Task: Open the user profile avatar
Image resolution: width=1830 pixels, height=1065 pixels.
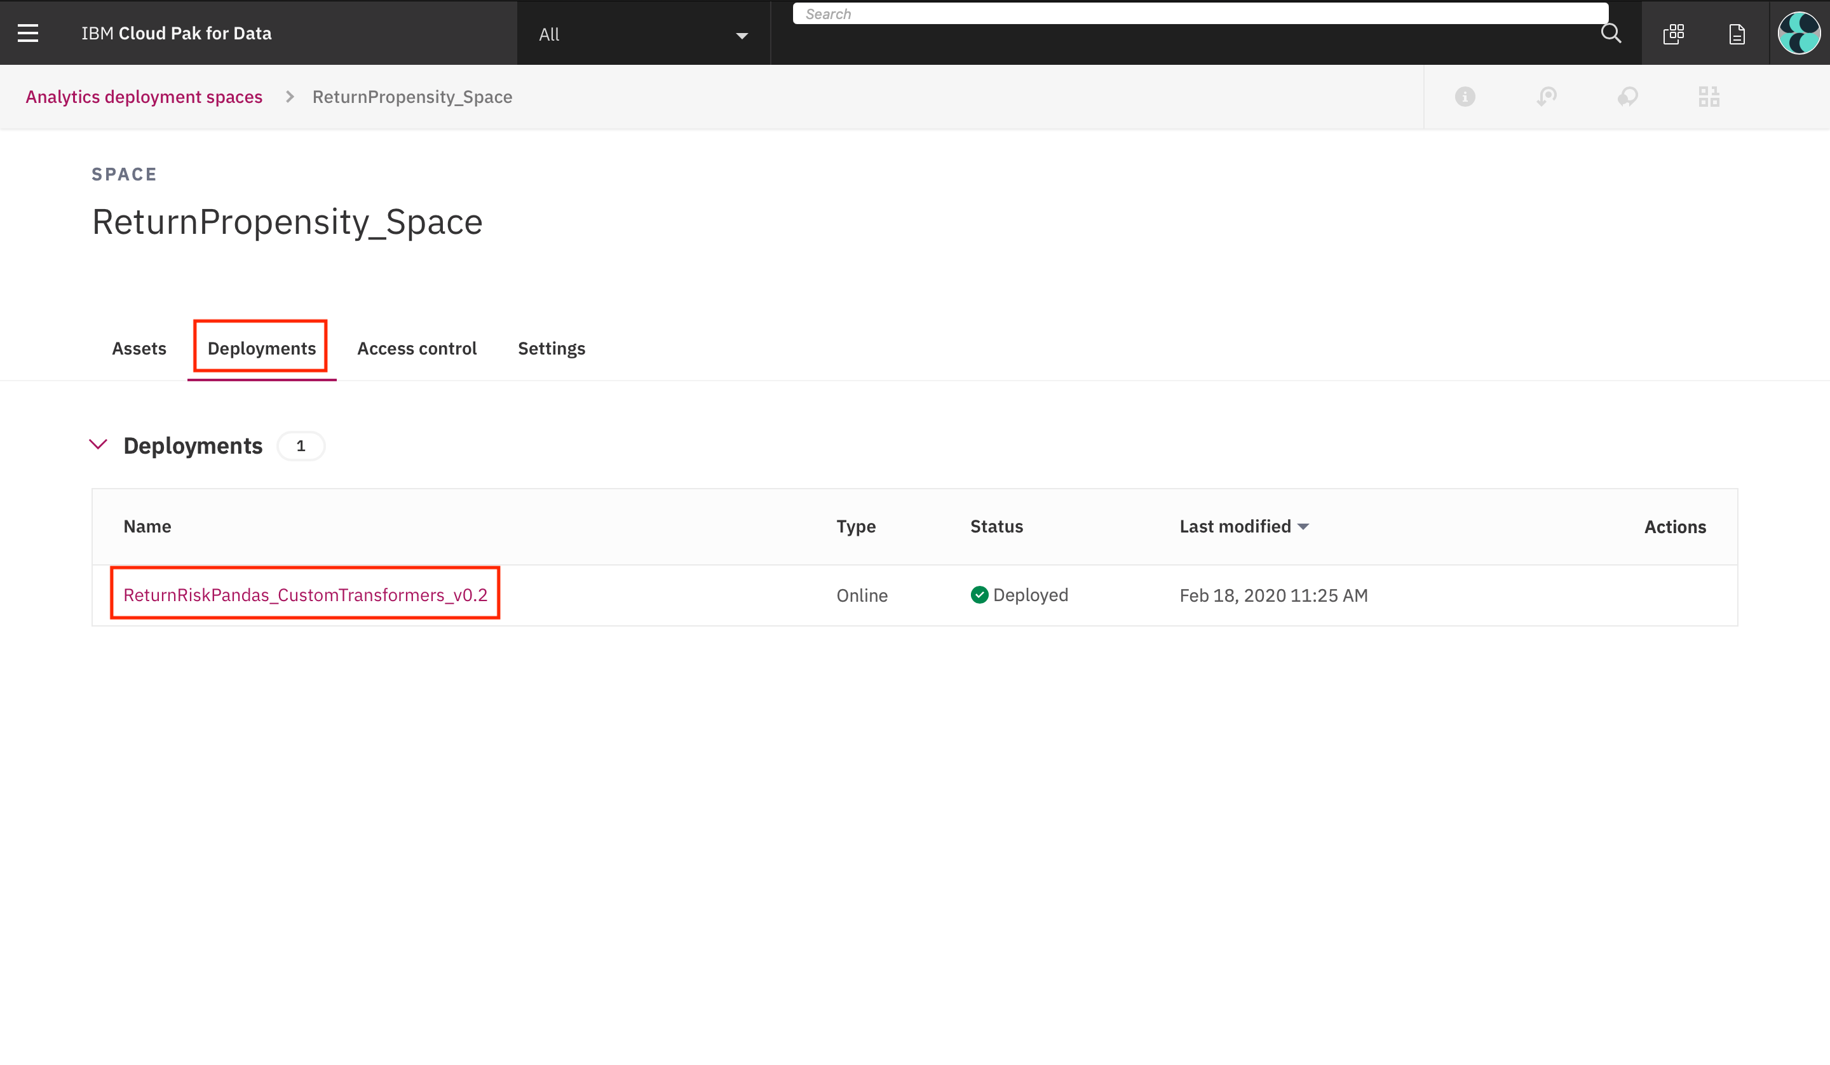Action: (x=1799, y=34)
